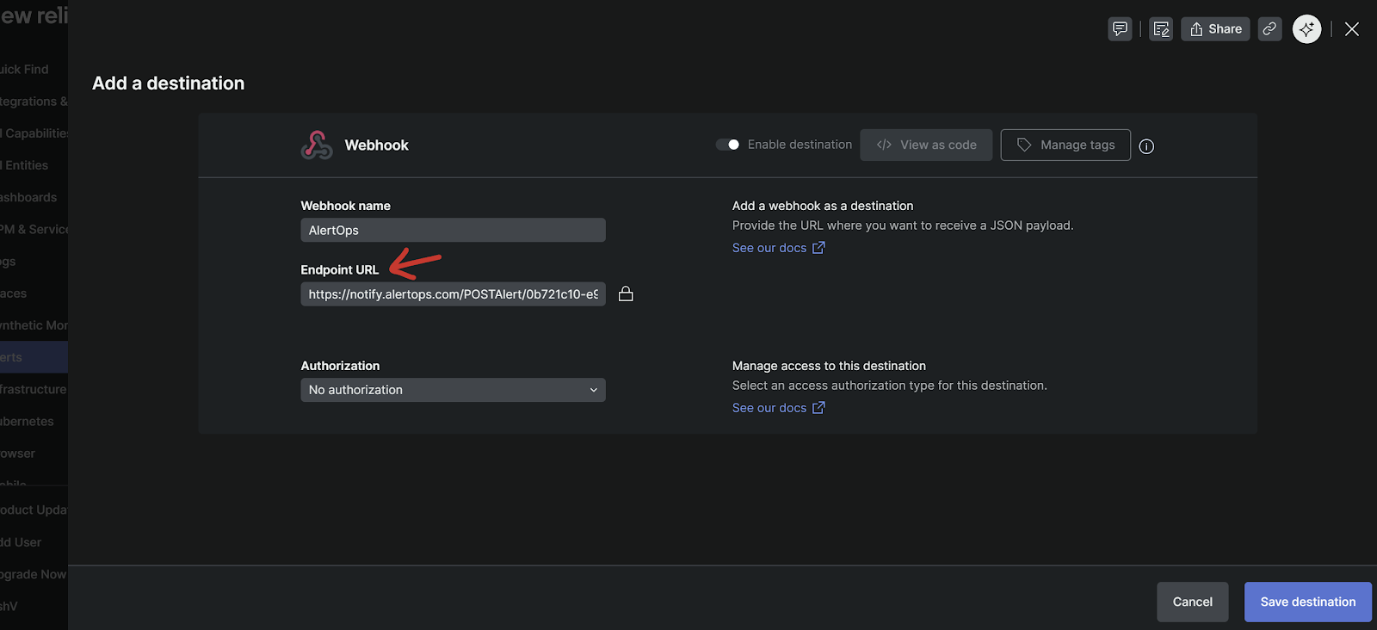
Task: Click the Share button
Action: coord(1215,29)
